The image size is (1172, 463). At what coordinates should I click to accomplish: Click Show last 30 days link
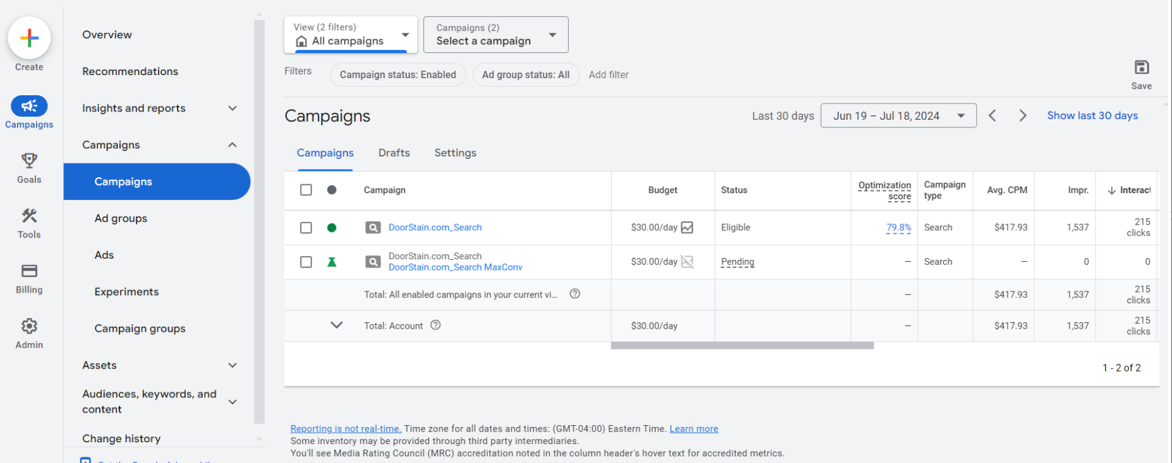pyautogui.click(x=1092, y=115)
